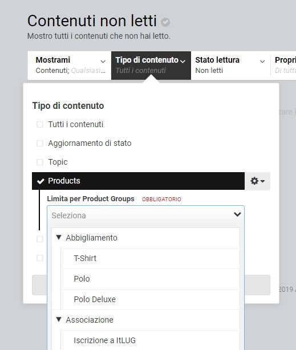The height and width of the screenshot is (350, 296).
Task: Collapse the Abbigliamento group triangle
Action: click(59, 237)
